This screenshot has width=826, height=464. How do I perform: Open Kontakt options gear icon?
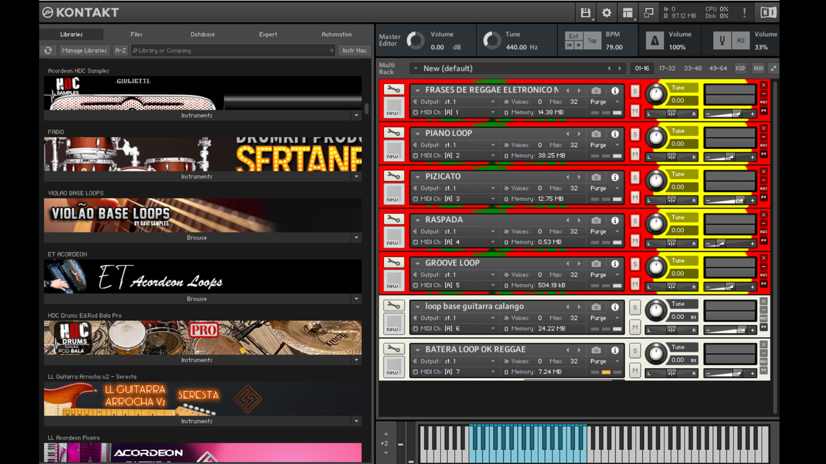click(x=607, y=12)
